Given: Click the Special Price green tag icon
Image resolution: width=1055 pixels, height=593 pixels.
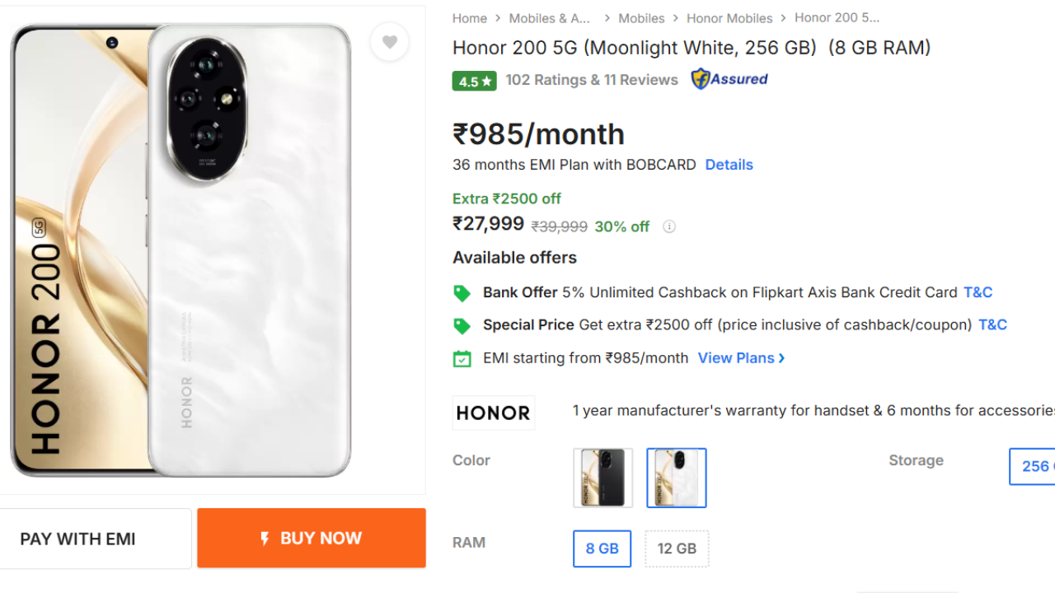Looking at the screenshot, I should [462, 325].
